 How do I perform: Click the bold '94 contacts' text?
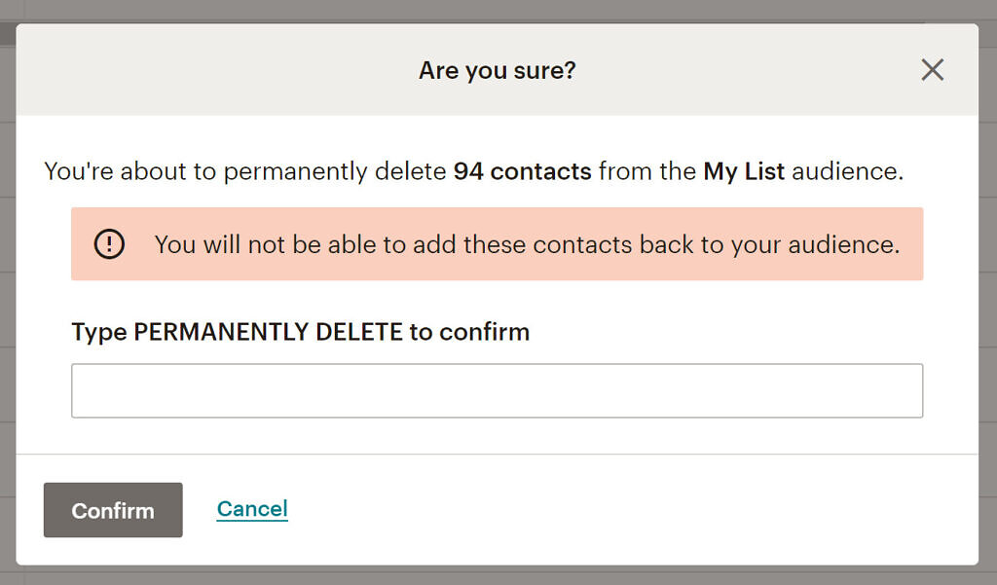522,171
